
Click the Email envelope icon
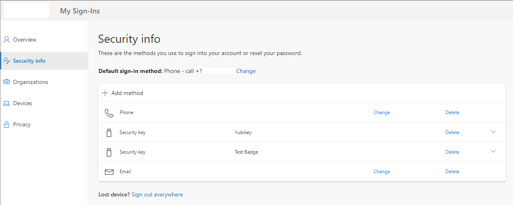109,172
